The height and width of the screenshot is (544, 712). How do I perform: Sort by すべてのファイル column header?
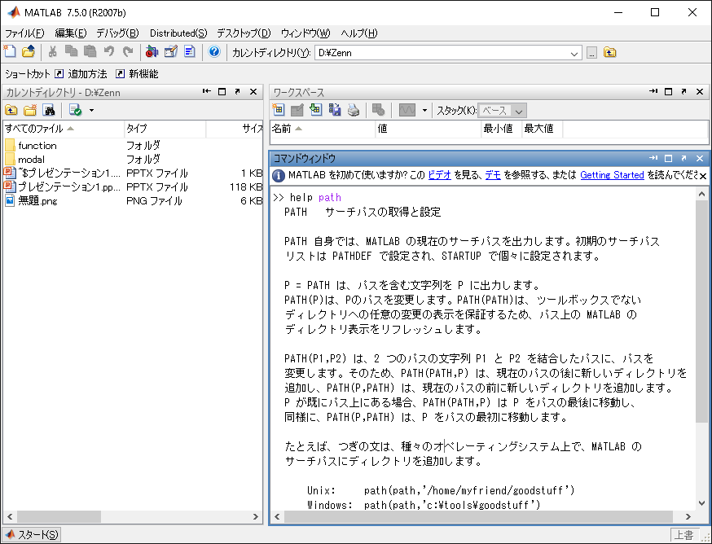pyautogui.click(x=63, y=129)
